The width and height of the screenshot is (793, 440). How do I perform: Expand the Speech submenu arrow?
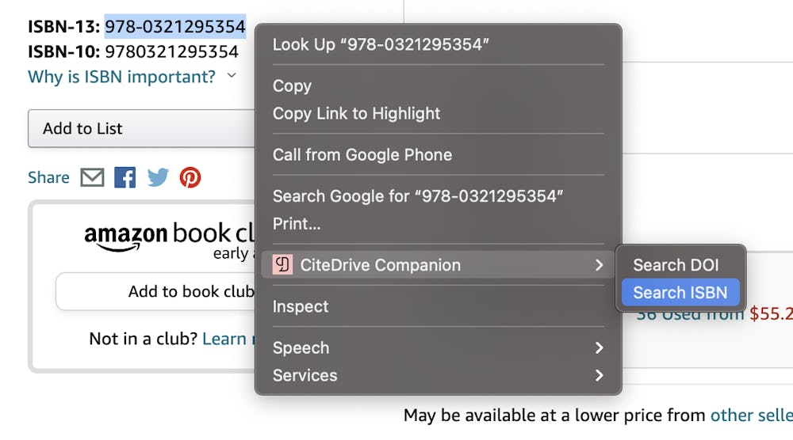coord(600,347)
